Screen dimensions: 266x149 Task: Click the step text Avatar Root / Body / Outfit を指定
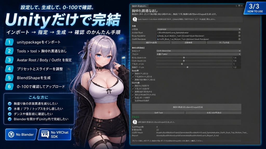pyautogui.click(x=44, y=60)
